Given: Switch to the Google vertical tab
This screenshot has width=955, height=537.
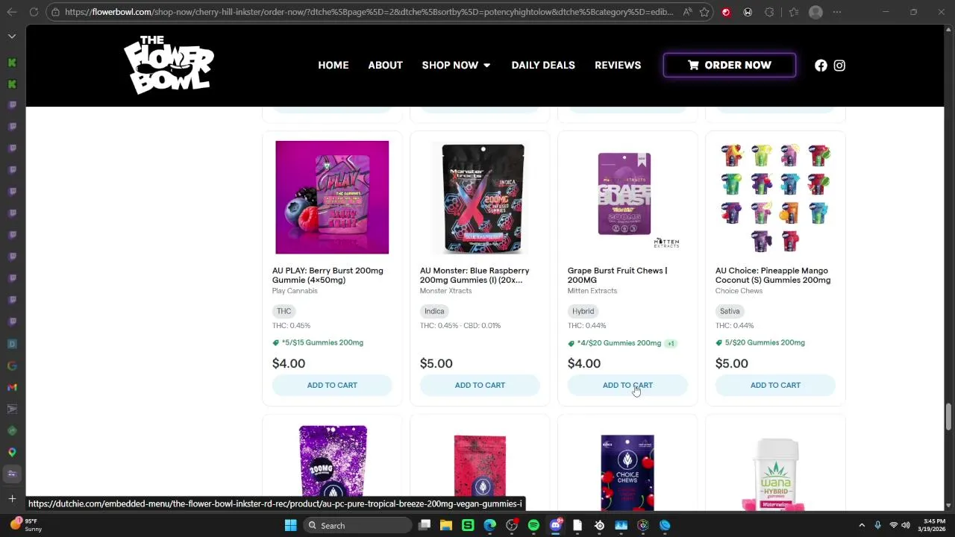Looking at the screenshot, I should [12, 365].
